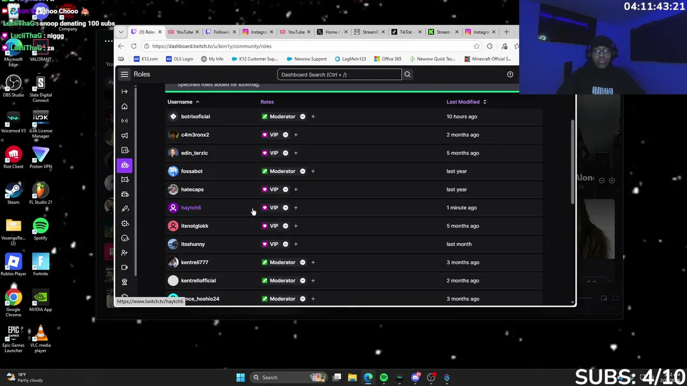This screenshot has height=386, width=687.
Task: Open kentrell777 username link
Action: pyautogui.click(x=194, y=262)
